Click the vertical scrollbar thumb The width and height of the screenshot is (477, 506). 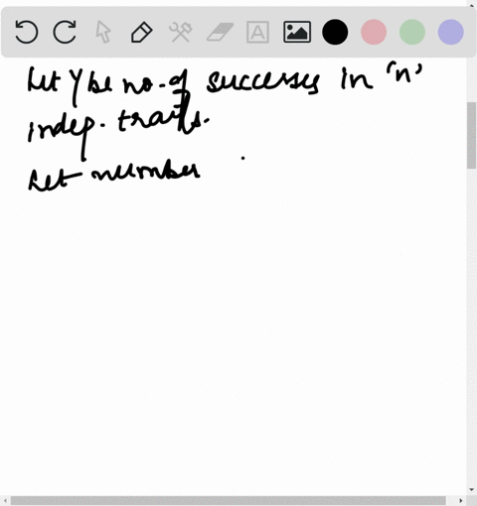[472, 136]
